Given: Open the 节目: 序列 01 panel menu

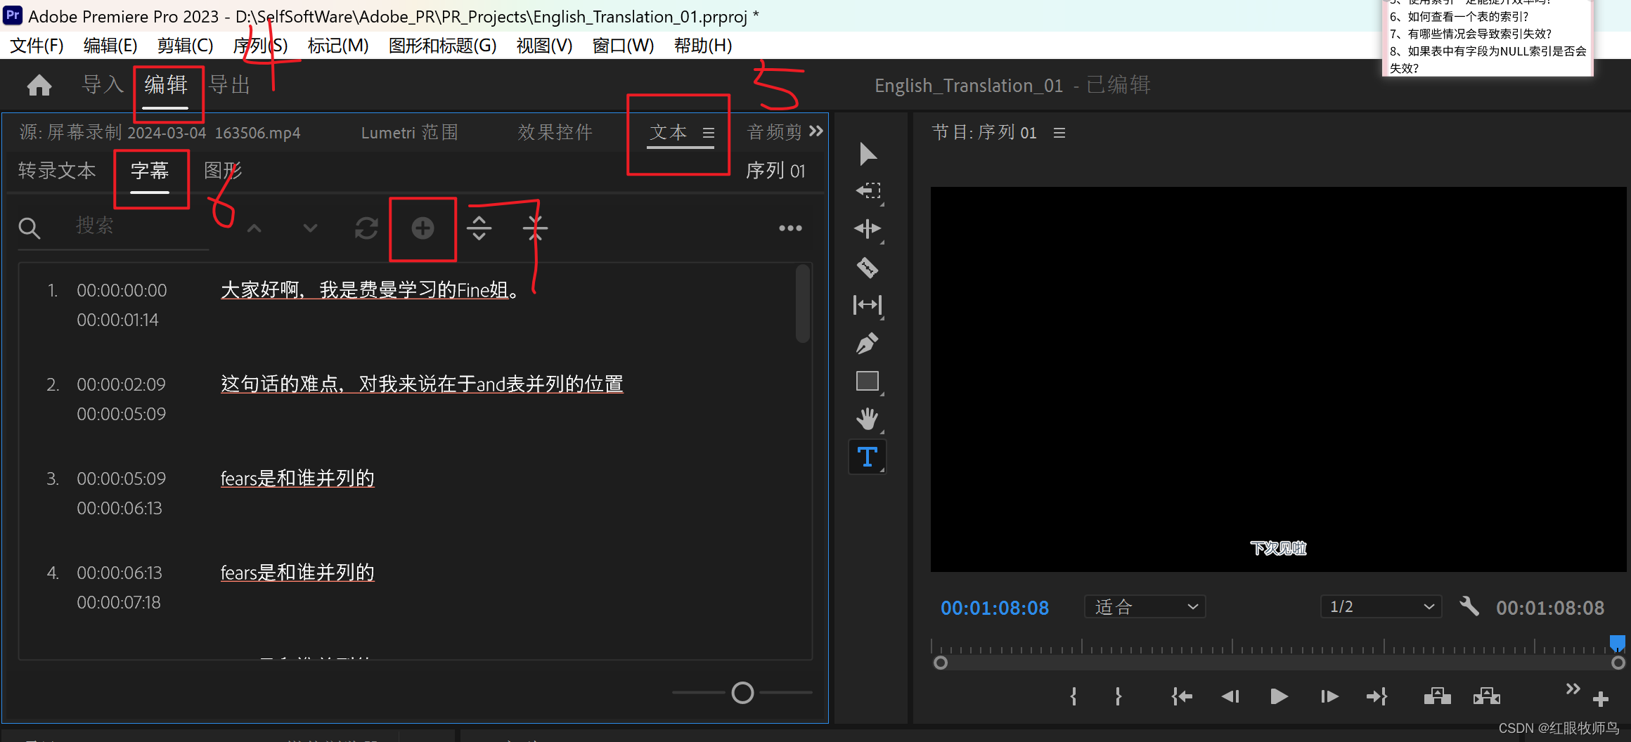Looking at the screenshot, I should 1059,133.
